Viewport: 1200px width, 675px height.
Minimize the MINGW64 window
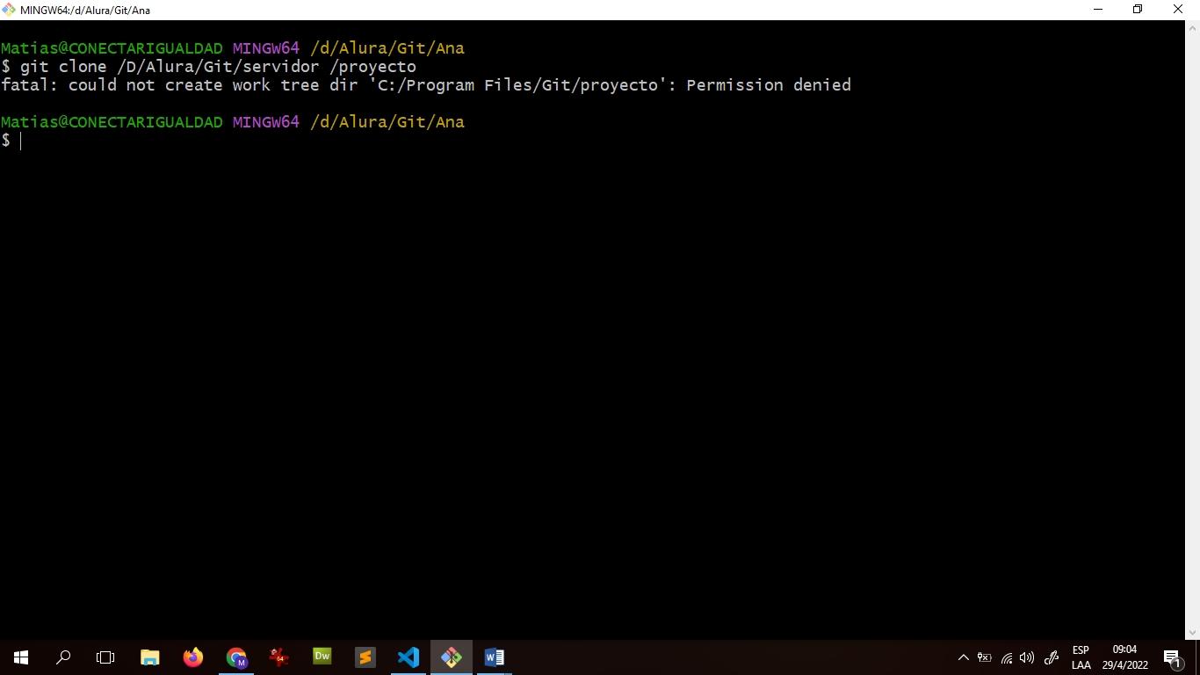click(1097, 10)
